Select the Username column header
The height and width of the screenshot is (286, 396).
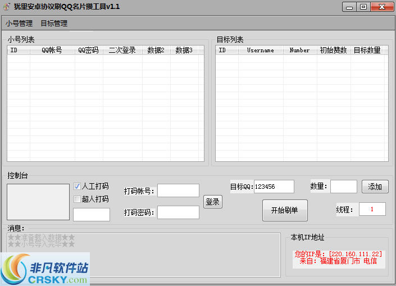260,50
